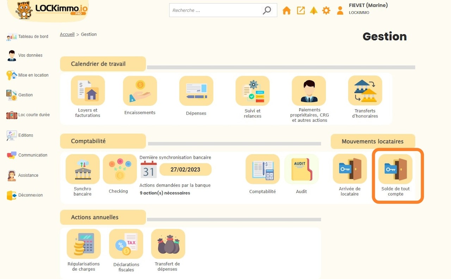
Task: Open Loyers et facturations icon
Action: click(88, 91)
